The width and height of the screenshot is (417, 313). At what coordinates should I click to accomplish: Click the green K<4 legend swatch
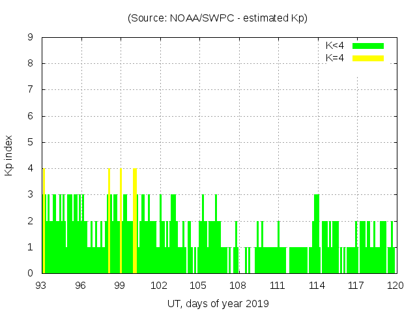(368, 46)
